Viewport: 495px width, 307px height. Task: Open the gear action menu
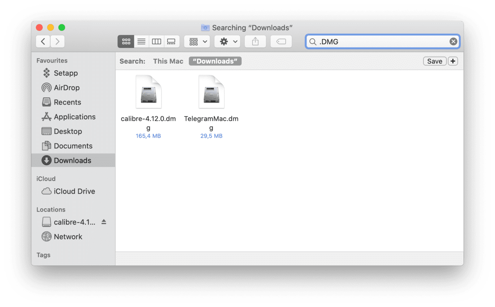click(x=228, y=41)
